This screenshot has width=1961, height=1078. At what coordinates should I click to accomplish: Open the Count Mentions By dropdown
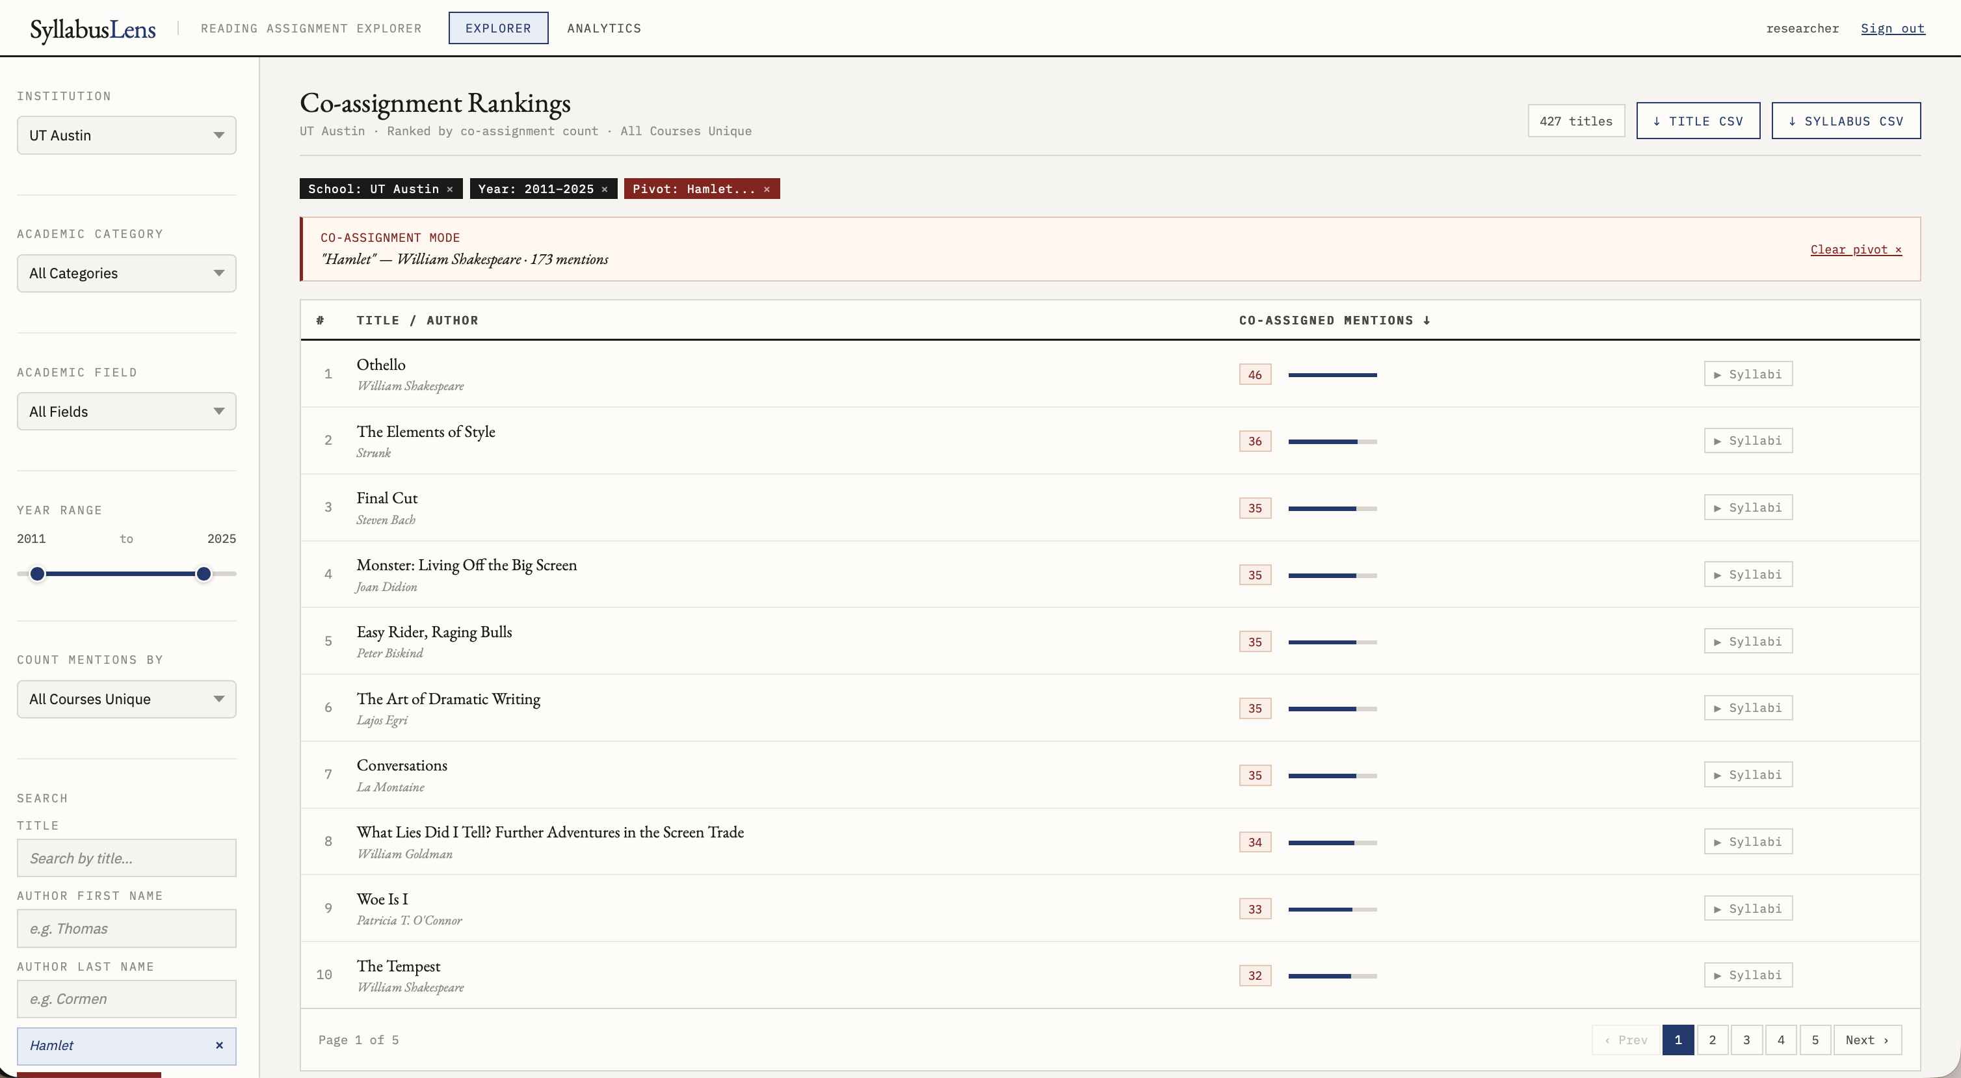tap(126, 699)
